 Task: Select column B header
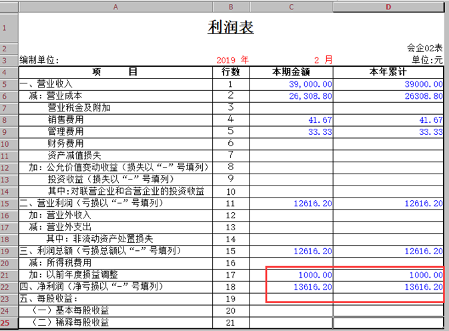(x=231, y=7)
